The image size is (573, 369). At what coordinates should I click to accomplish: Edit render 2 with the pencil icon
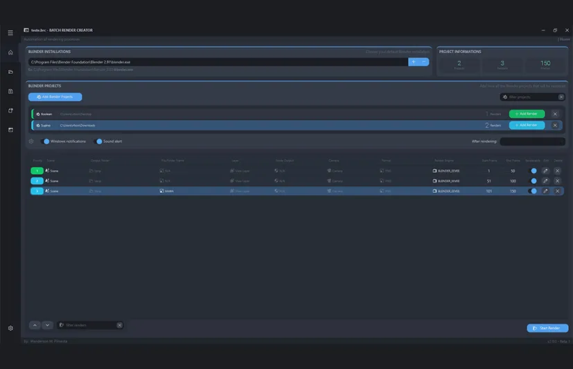coord(545,181)
